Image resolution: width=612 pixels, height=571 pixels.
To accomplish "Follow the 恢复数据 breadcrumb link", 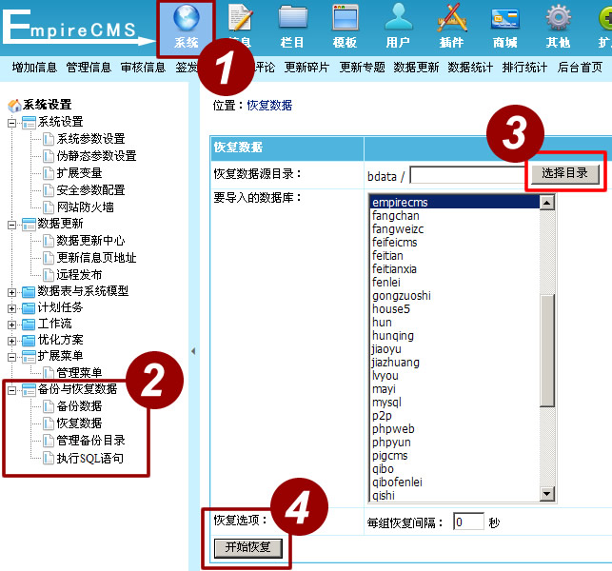I will (x=269, y=105).
